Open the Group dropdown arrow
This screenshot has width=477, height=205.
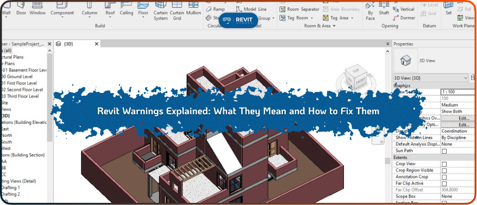click(273, 18)
